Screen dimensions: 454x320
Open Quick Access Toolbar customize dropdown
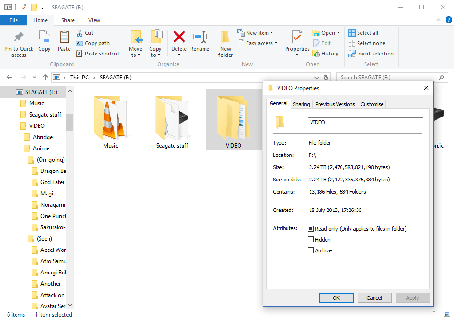(42, 8)
